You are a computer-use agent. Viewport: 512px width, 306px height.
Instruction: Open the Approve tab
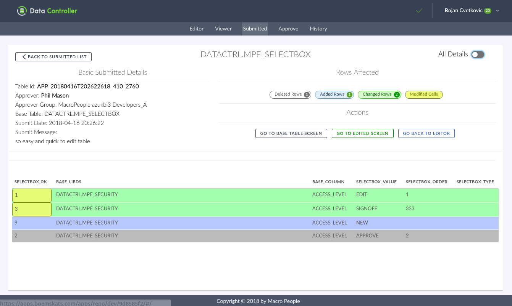[x=288, y=29]
